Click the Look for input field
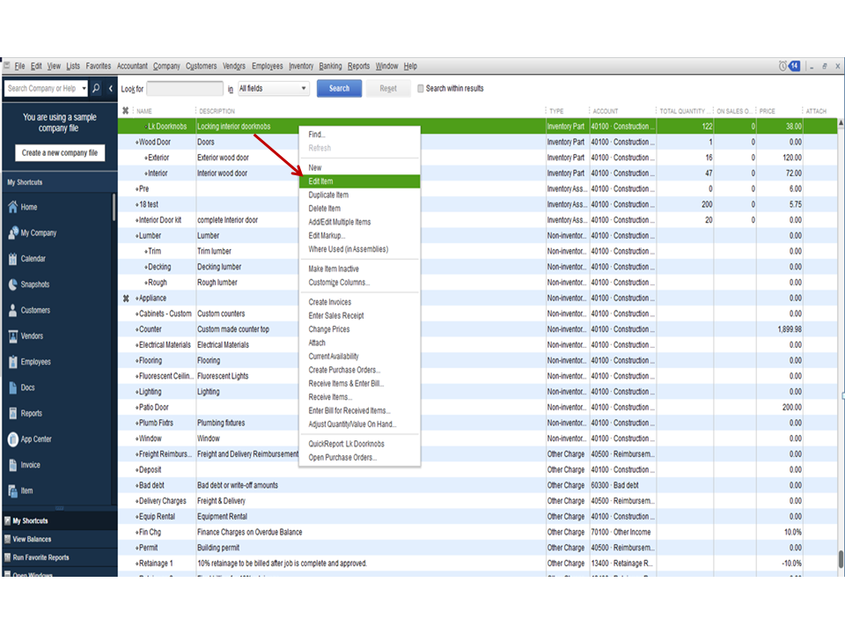845x634 pixels. (184, 88)
